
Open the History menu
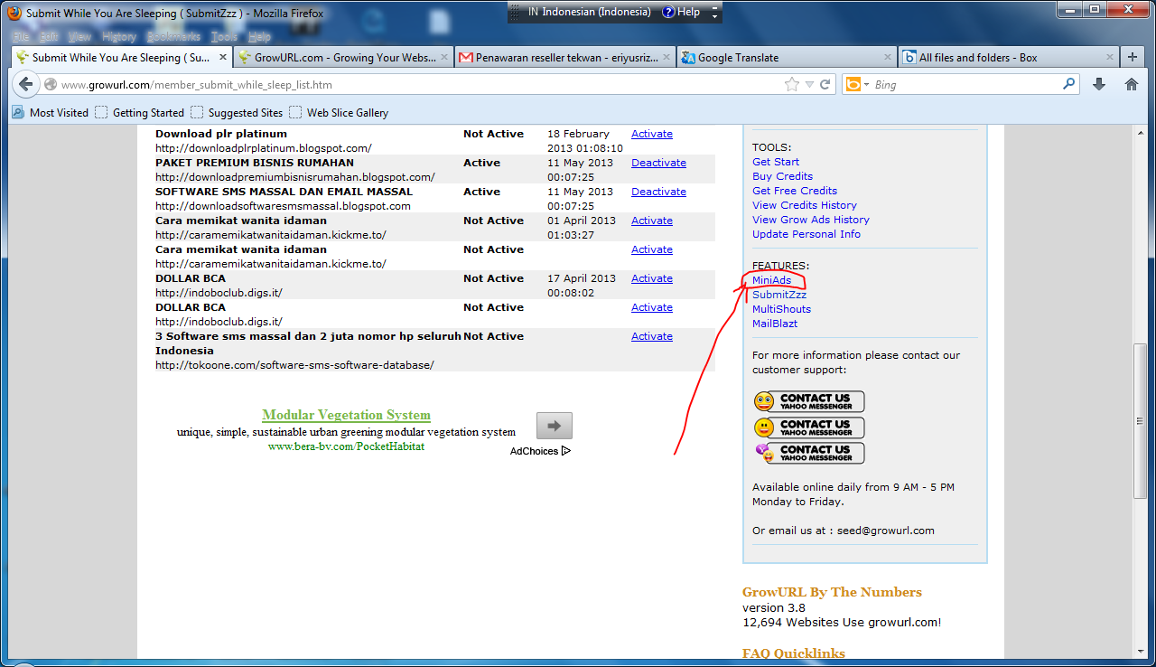click(x=119, y=37)
